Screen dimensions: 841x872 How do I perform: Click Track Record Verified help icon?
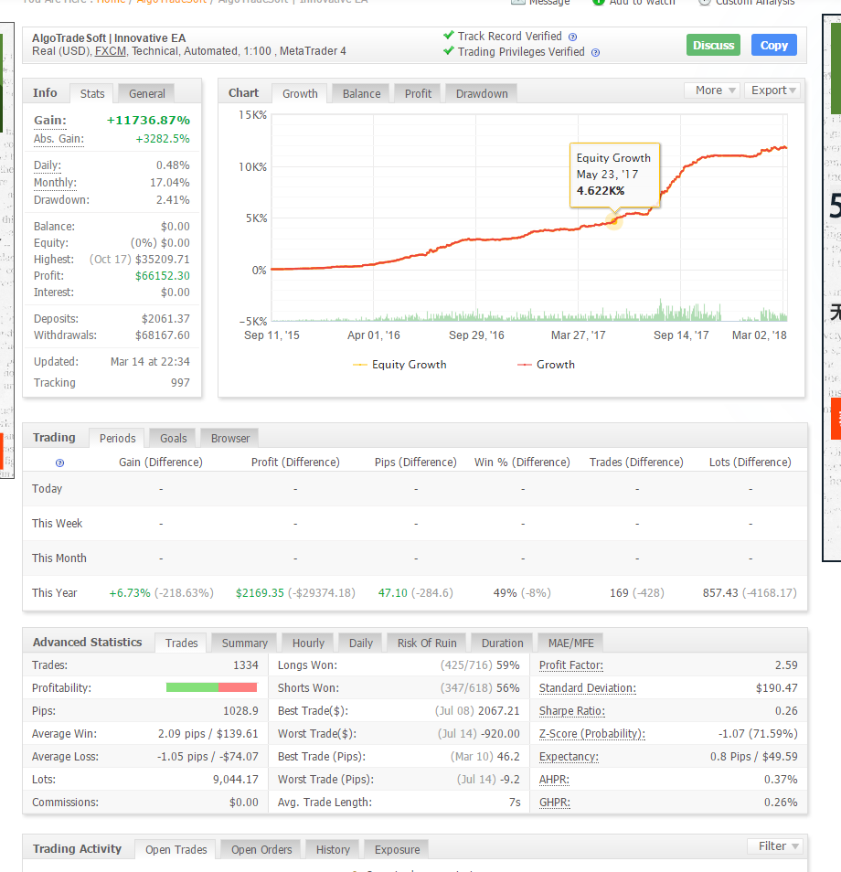tap(572, 37)
